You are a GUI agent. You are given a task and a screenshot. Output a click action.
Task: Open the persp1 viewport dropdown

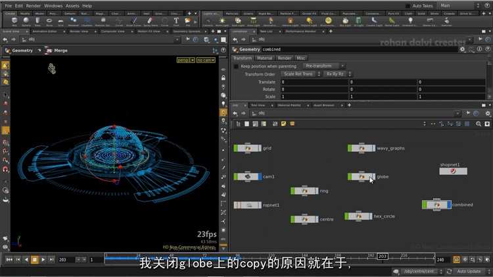185,60
